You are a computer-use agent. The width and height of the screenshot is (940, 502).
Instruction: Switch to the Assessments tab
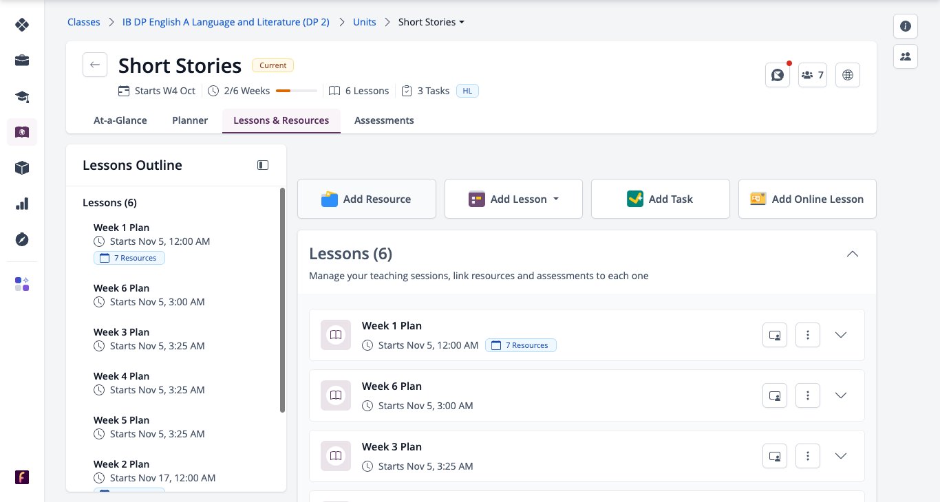click(x=384, y=120)
